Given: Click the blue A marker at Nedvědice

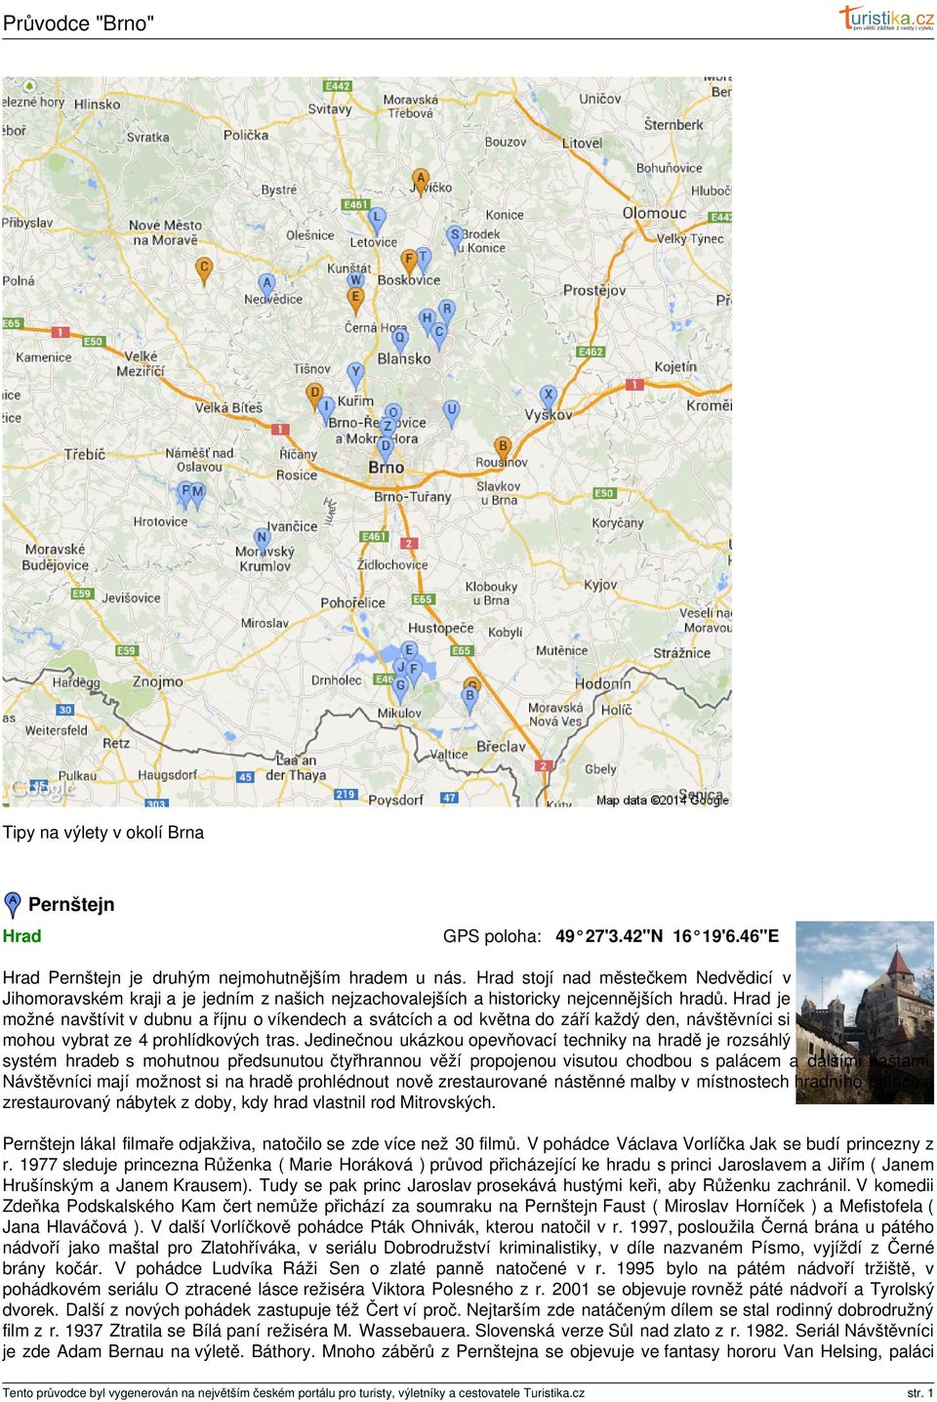Looking at the screenshot, I should tap(266, 285).
